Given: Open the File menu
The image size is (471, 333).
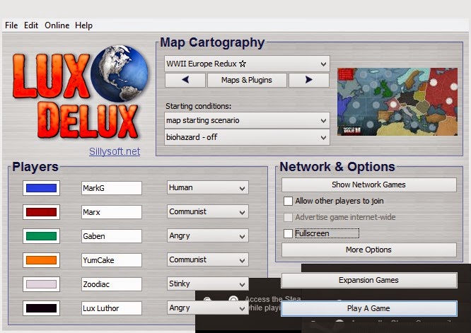Looking at the screenshot, I should pos(11,25).
